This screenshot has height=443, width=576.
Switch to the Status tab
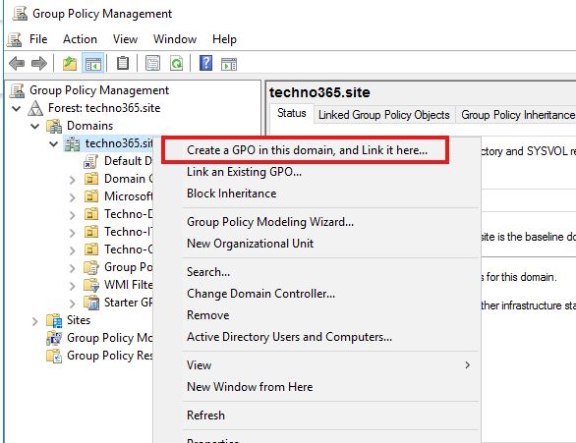tap(292, 113)
